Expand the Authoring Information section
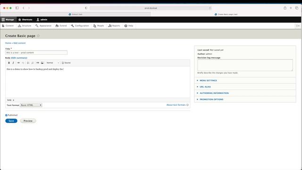Screen dimensions: 302x170 [214, 93]
